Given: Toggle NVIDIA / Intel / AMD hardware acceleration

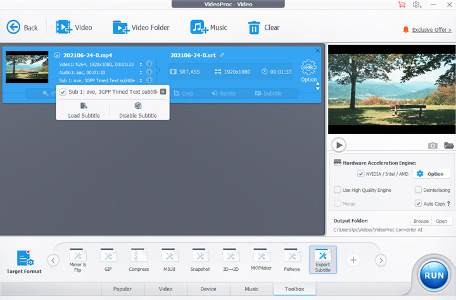Looking at the screenshot, I should click(x=360, y=174).
